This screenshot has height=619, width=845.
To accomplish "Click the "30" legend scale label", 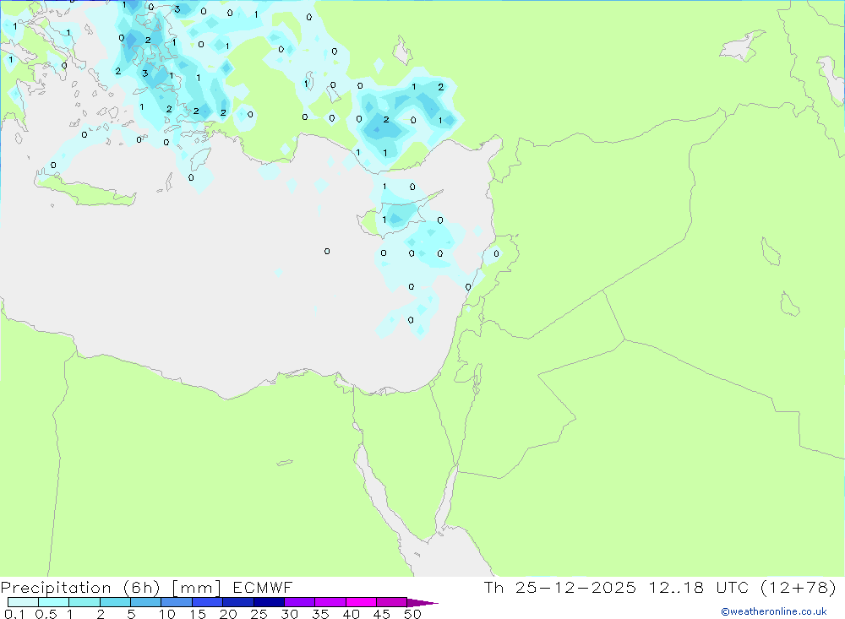I will point(290,614).
